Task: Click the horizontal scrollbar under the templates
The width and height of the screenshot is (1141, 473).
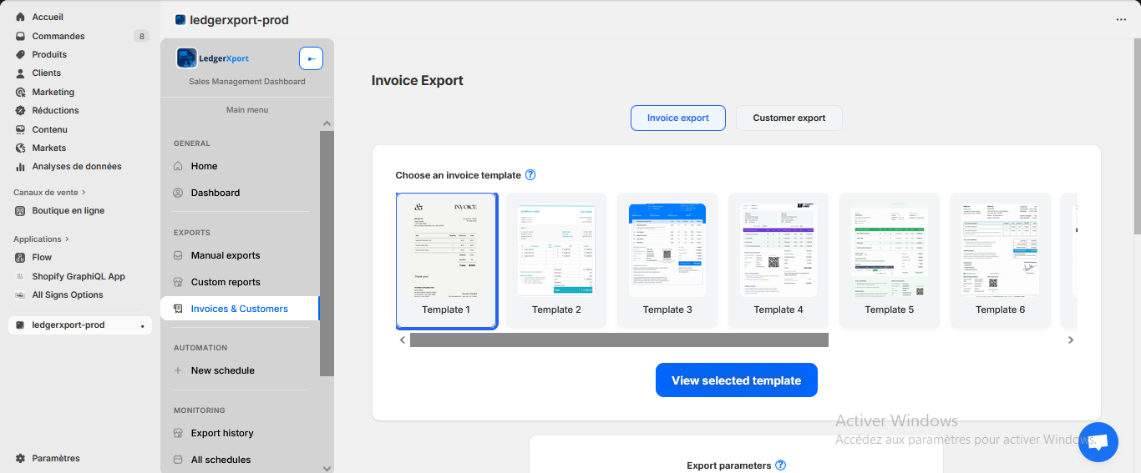Action: (619, 340)
